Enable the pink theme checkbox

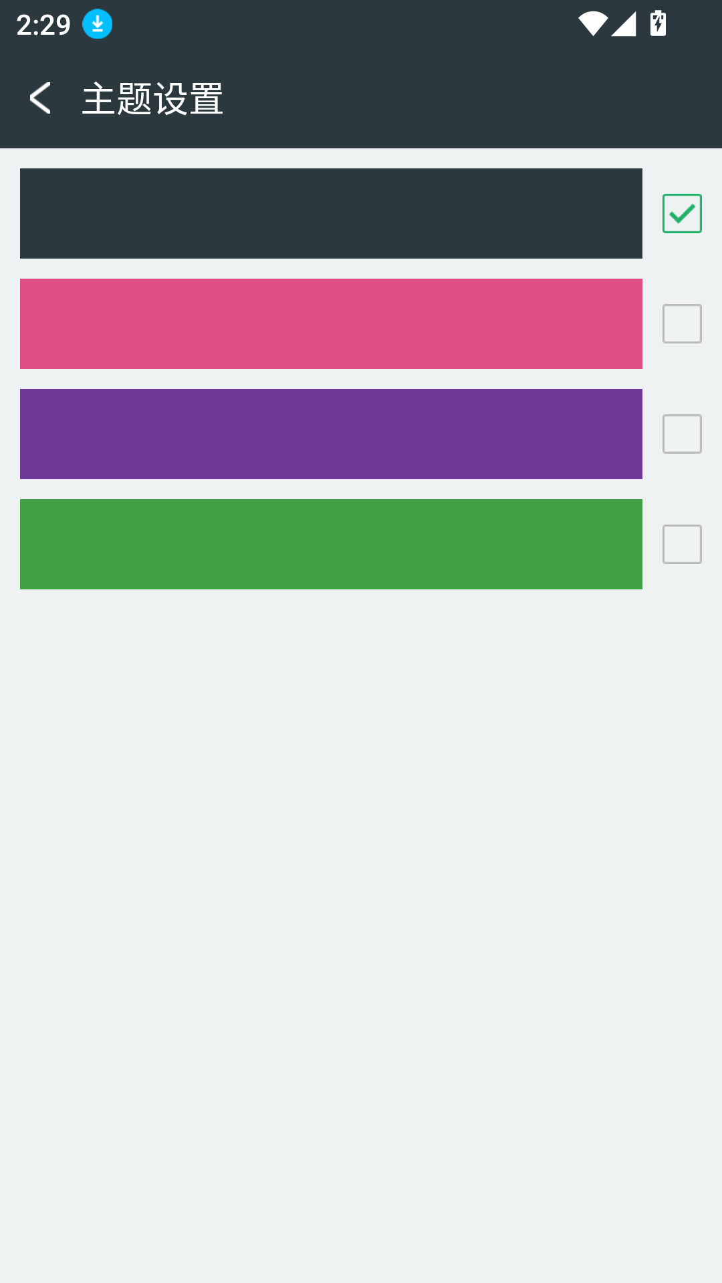pyautogui.click(x=682, y=324)
